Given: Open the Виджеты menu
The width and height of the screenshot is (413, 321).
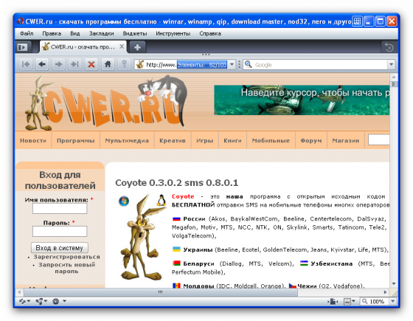Looking at the screenshot, I should [x=135, y=34].
